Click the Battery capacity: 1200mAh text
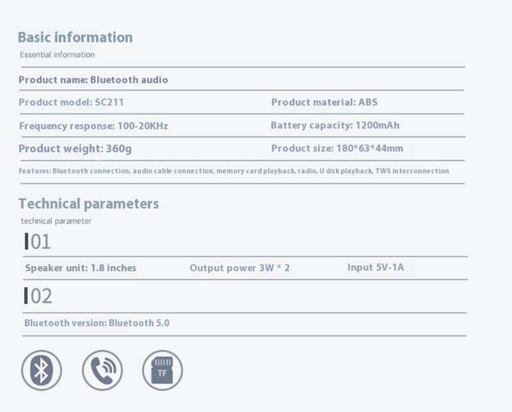This screenshot has height=412, width=512. coord(335,125)
